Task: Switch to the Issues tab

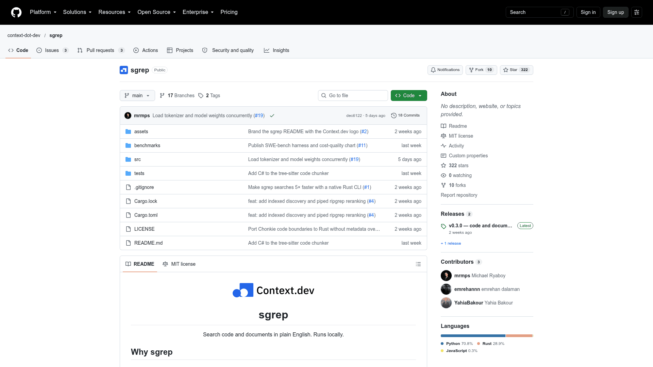Action: point(53,50)
